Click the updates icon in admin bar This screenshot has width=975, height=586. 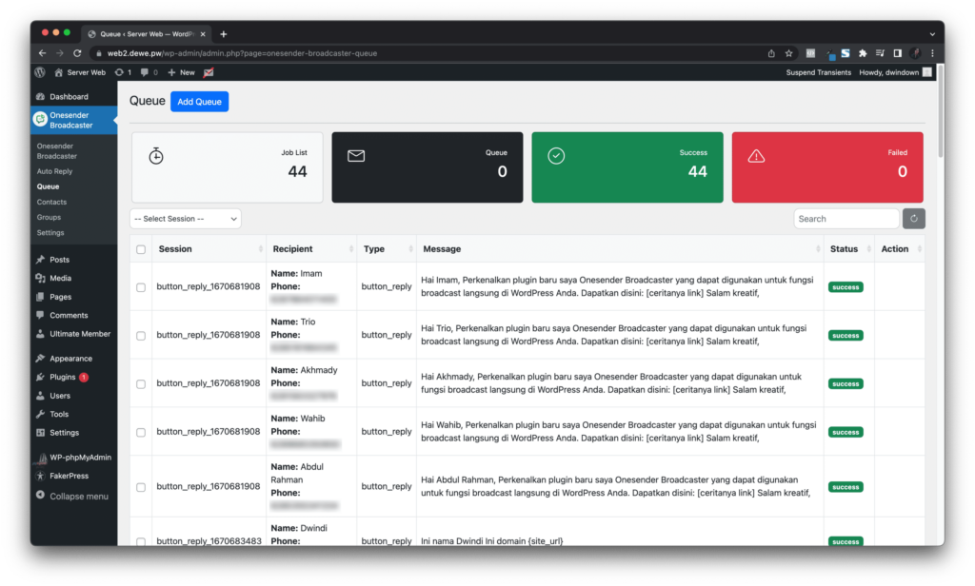coord(119,72)
